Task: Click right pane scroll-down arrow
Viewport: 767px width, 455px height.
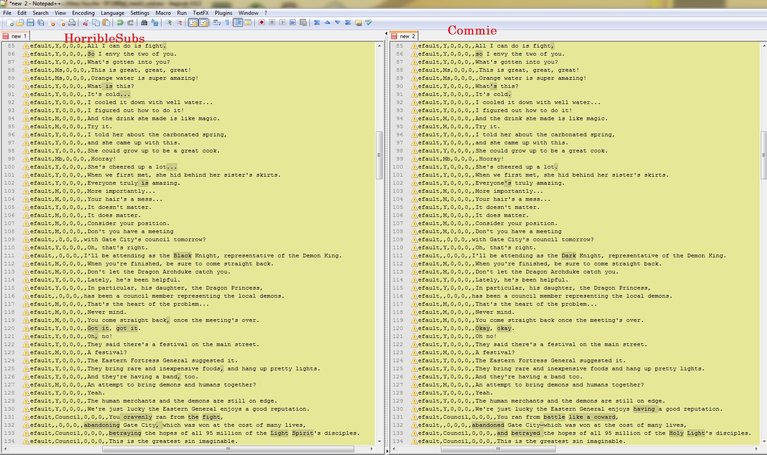Action: click(763, 442)
